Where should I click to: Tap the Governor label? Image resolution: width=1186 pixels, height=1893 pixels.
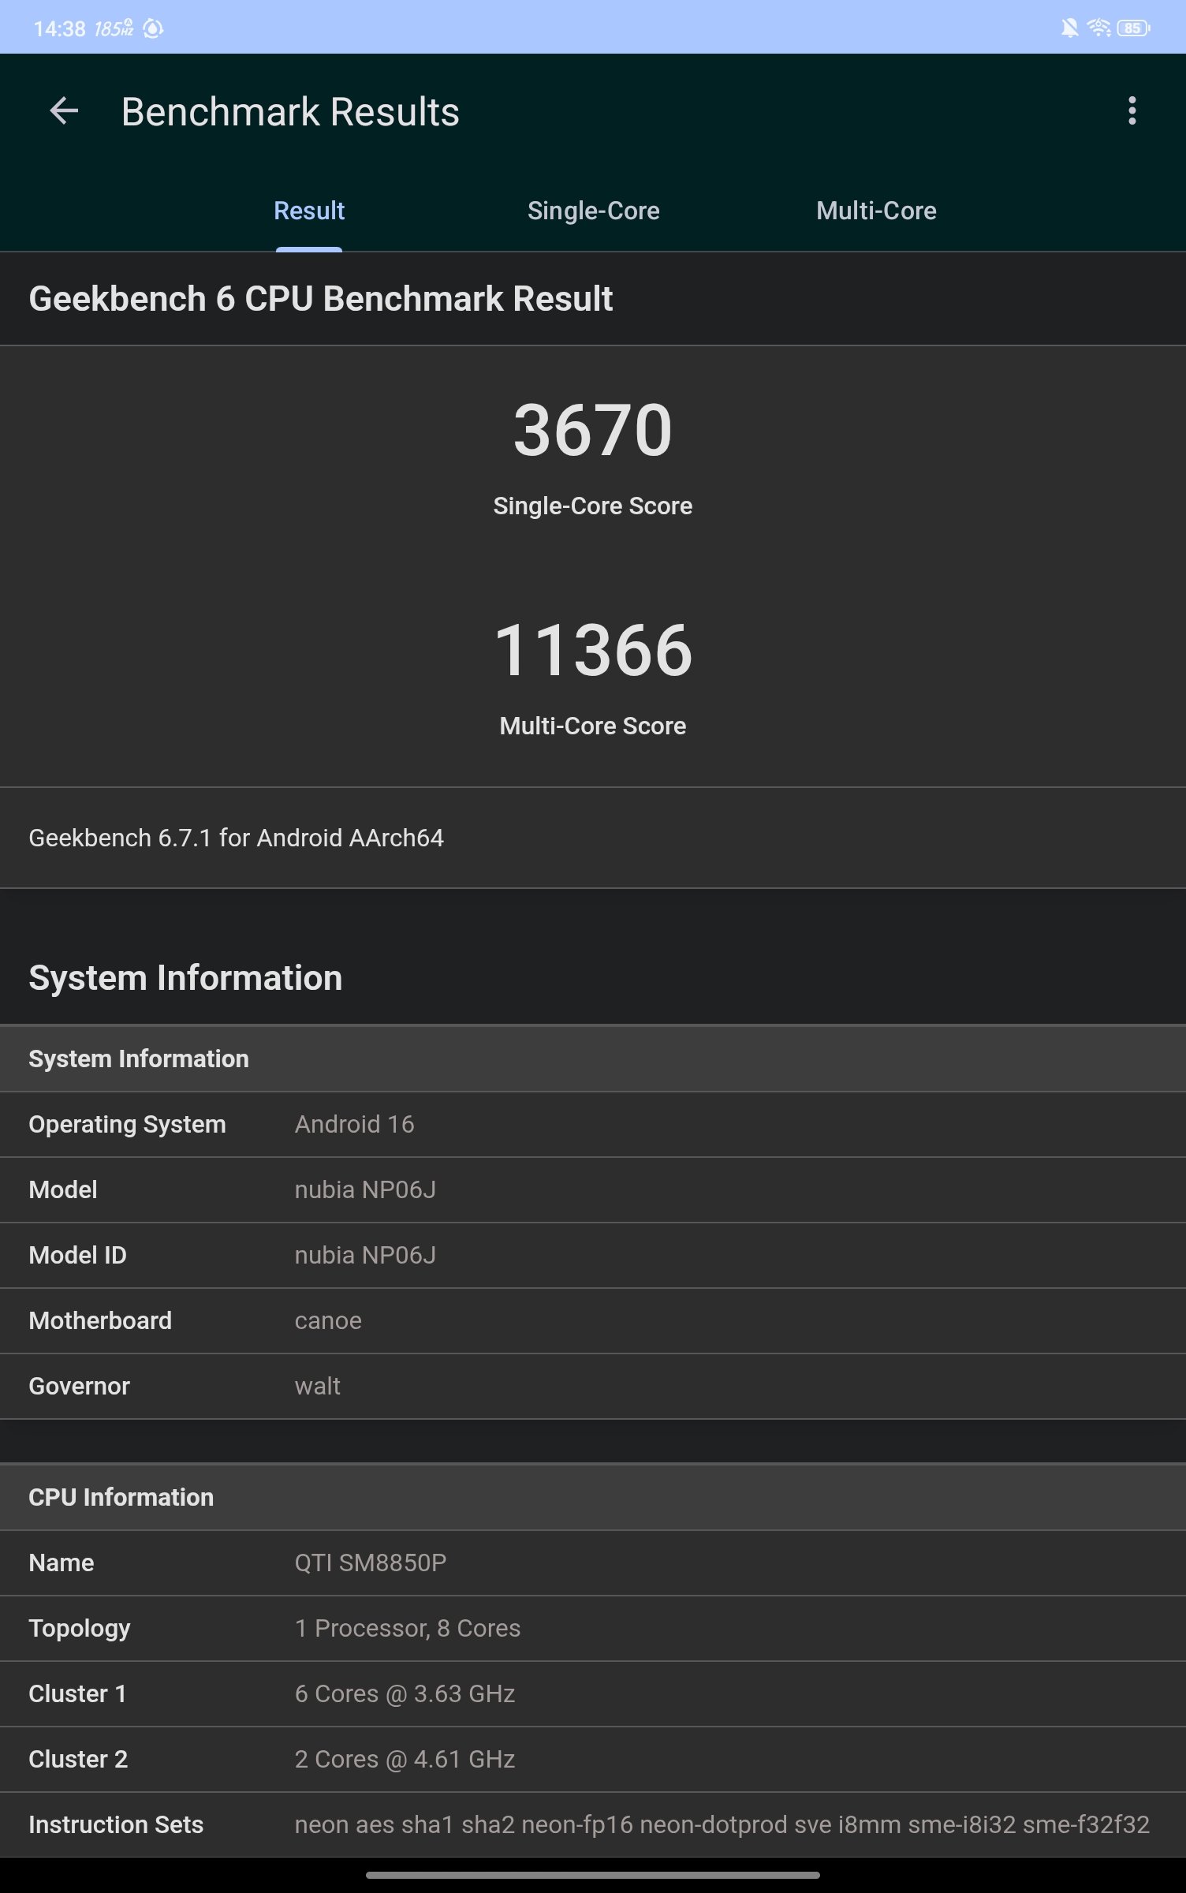pyautogui.click(x=79, y=1386)
